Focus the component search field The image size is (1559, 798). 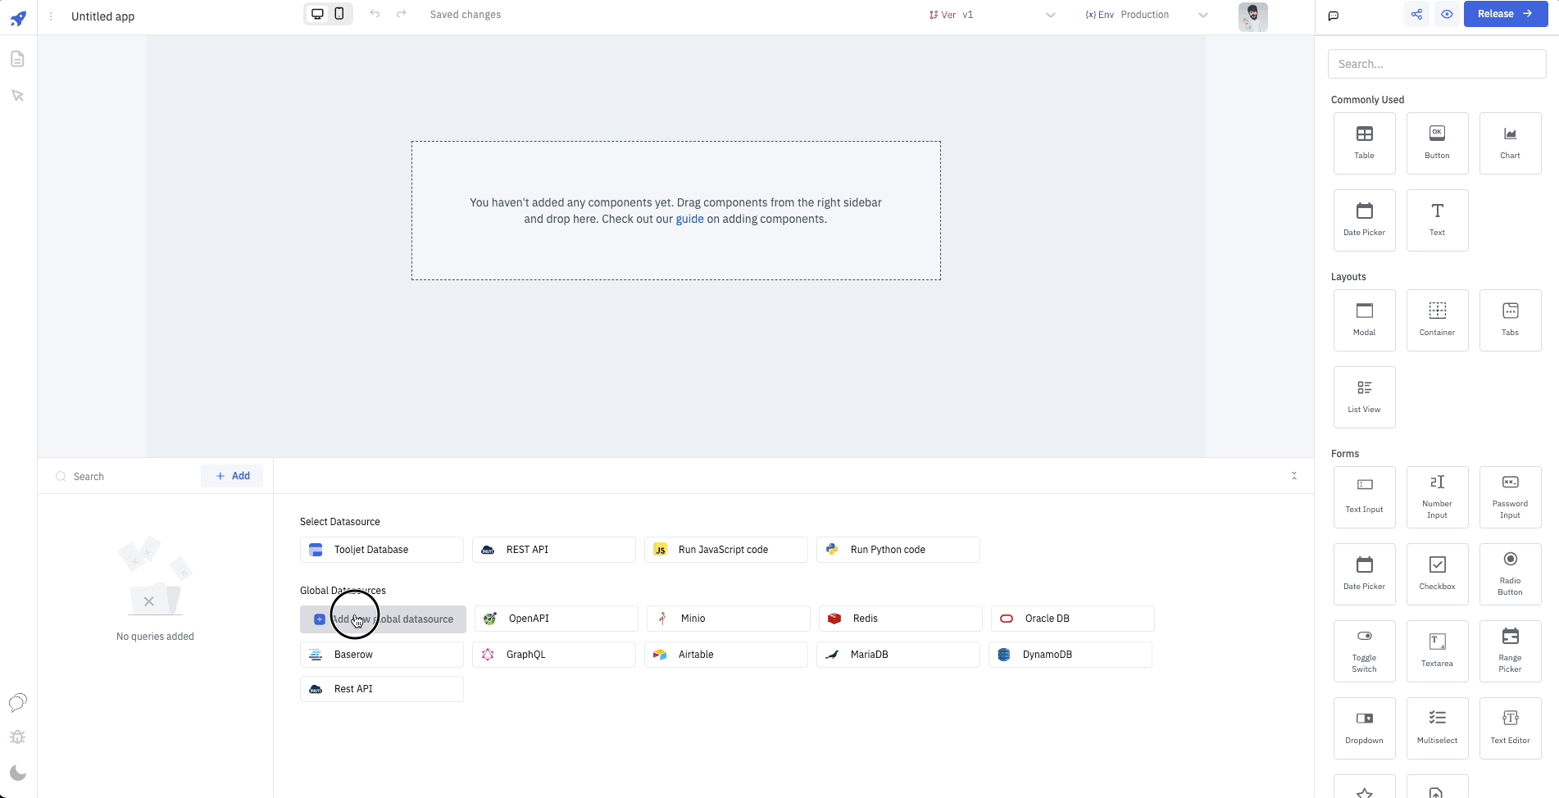[1436, 64]
